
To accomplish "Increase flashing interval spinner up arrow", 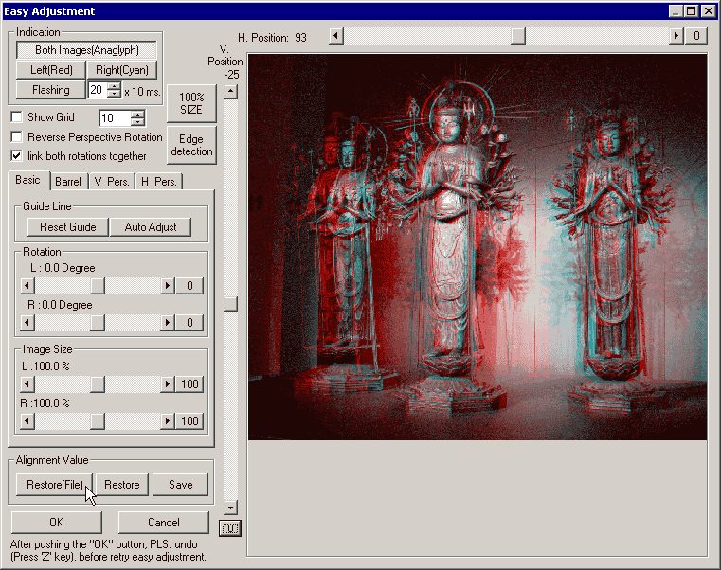I will click(x=114, y=85).
